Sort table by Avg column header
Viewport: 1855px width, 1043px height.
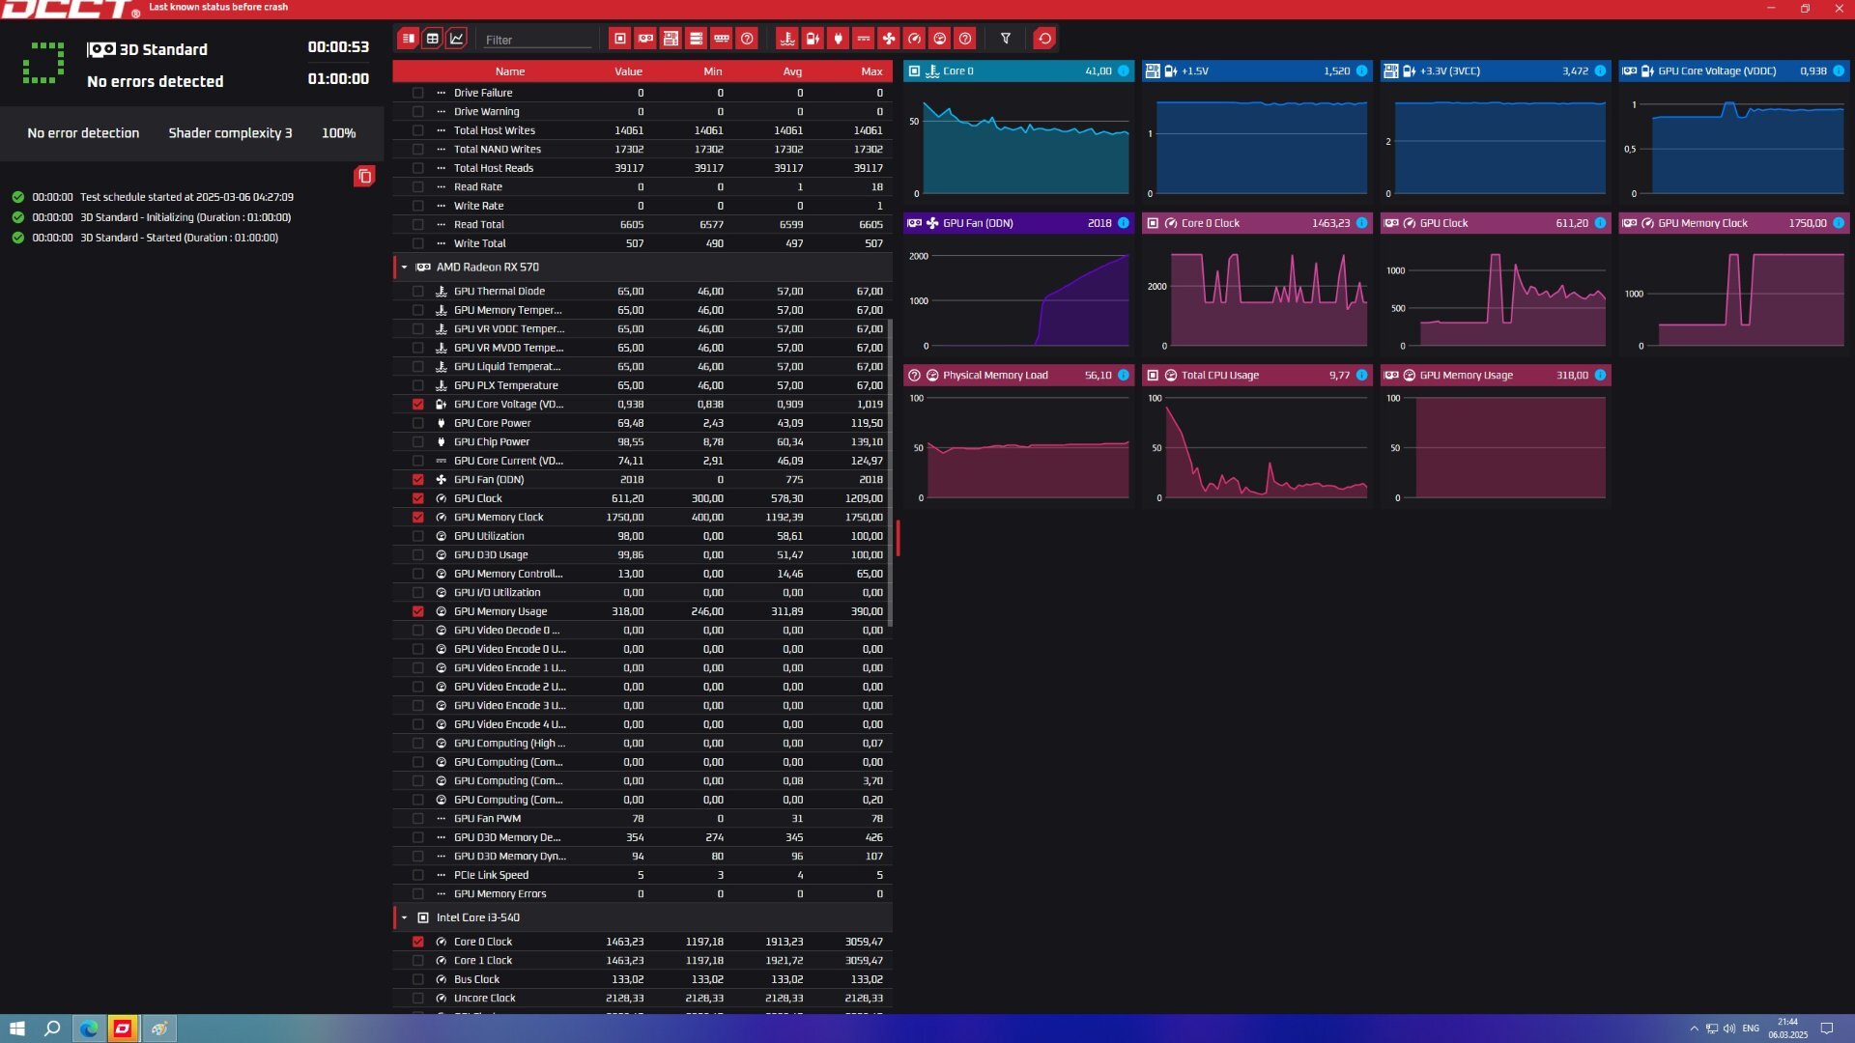792,71
